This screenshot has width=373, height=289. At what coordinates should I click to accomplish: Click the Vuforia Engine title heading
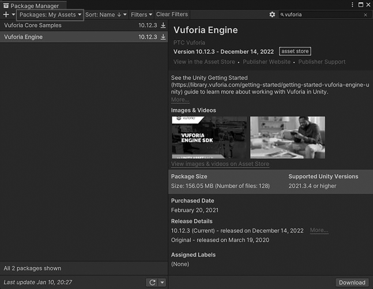click(x=206, y=30)
